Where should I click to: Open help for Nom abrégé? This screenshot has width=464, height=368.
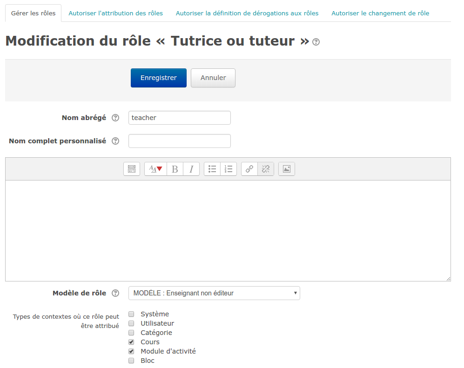click(x=115, y=118)
